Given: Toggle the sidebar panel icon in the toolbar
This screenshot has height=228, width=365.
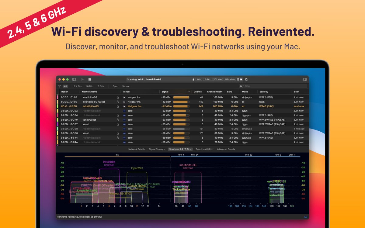Looking at the screenshot, I should click(74, 79).
